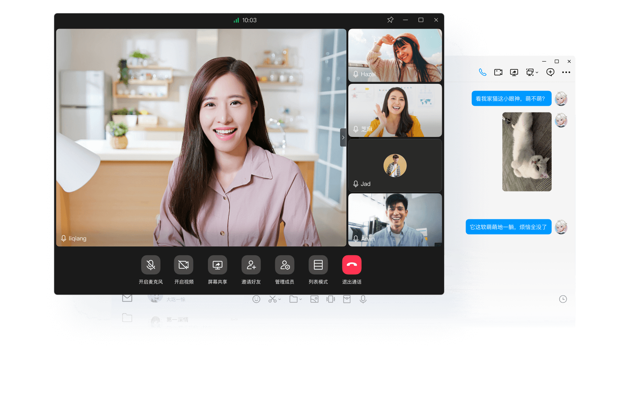Turn on the microphone (开启麦克风)
The width and height of the screenshot is (642, 416).
150,265
